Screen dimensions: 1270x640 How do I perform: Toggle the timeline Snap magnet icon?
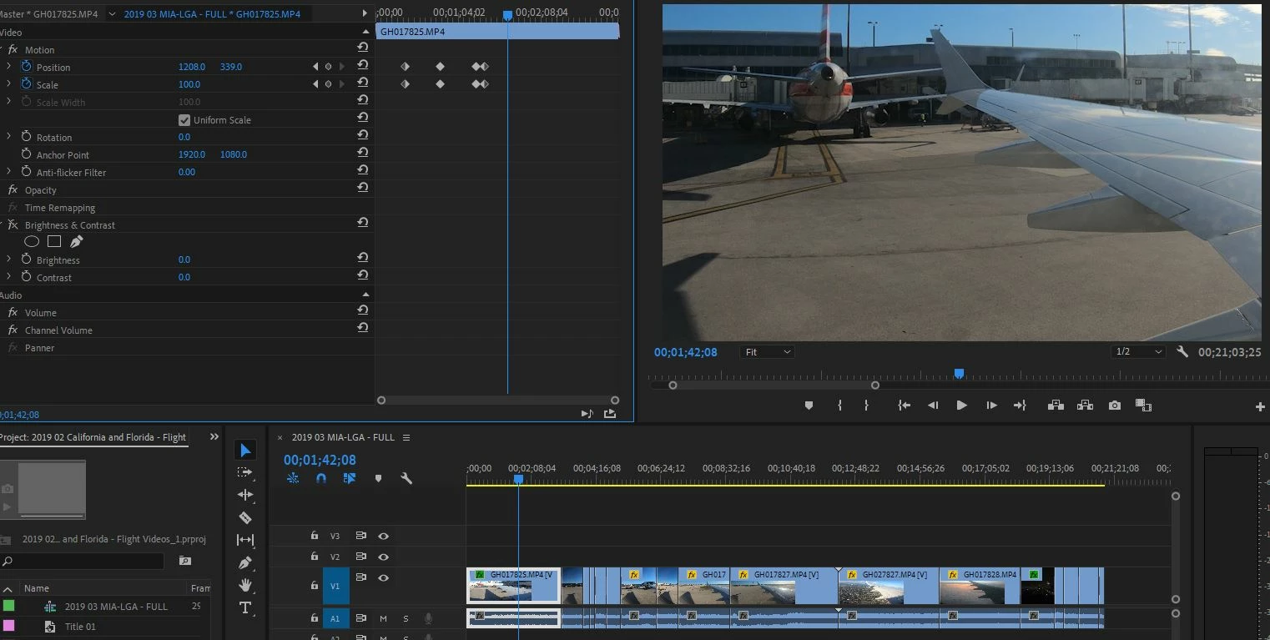click(x=321, y=478)
